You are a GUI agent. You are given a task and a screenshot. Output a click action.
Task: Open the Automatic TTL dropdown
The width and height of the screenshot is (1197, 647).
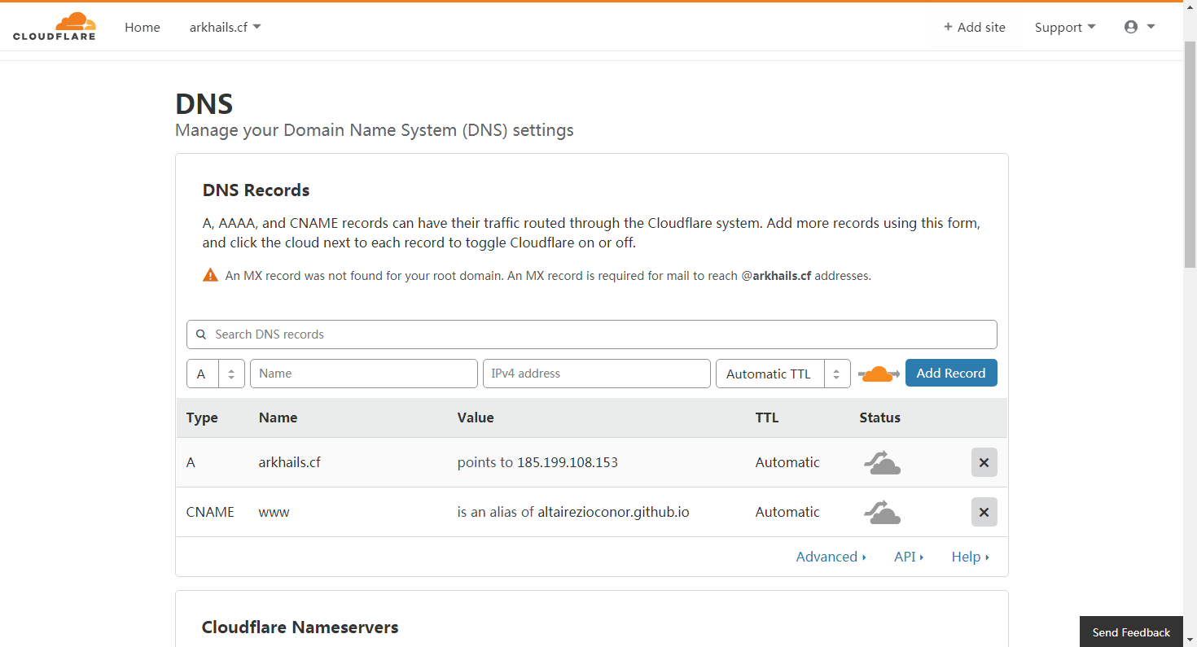(x=783, y=374)
